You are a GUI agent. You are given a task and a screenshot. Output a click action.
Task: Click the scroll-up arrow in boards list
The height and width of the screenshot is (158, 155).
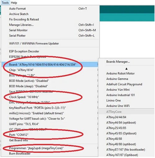click(x=126, y=69)
